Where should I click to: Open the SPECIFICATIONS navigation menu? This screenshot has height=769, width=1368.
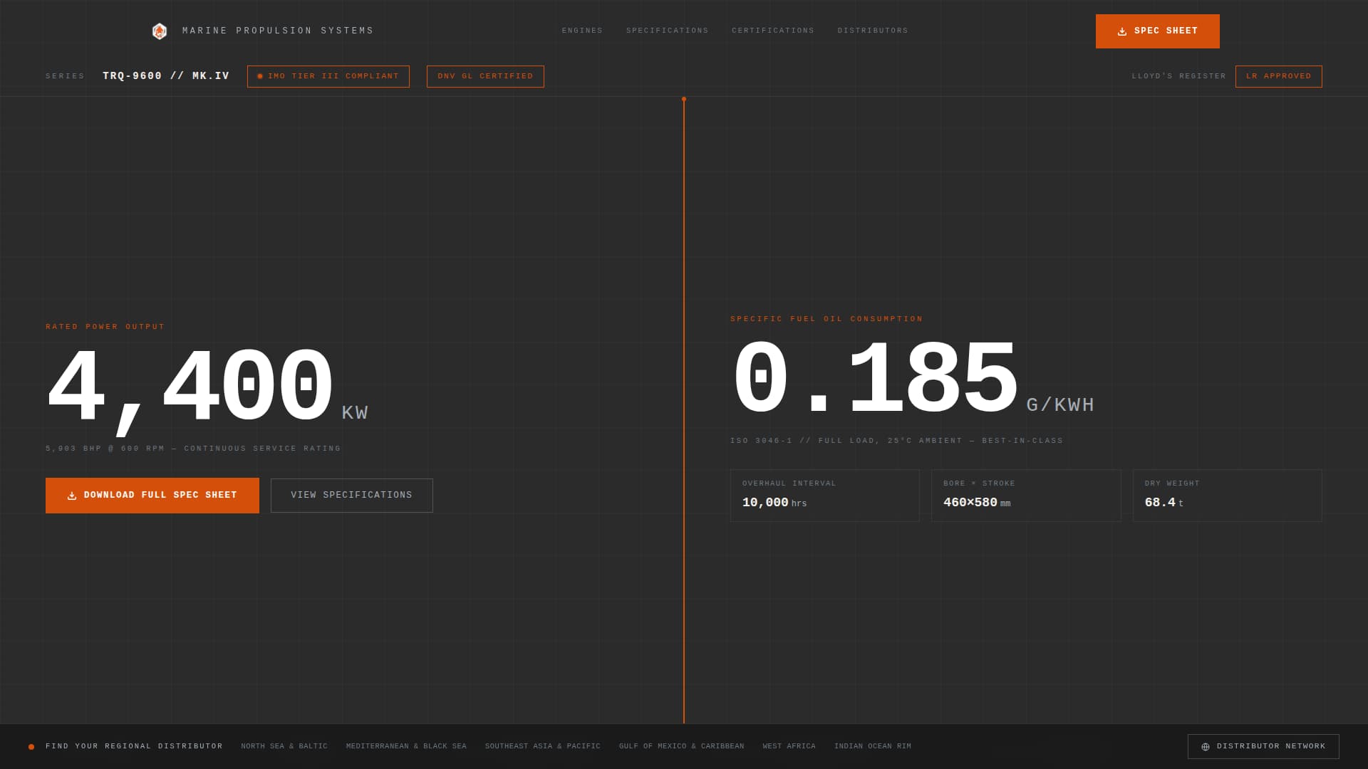668,31
